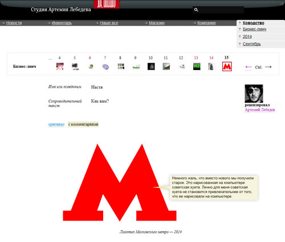
Task: Open the green IZ thumbnail number 13
Action: (x=197, y=67)
